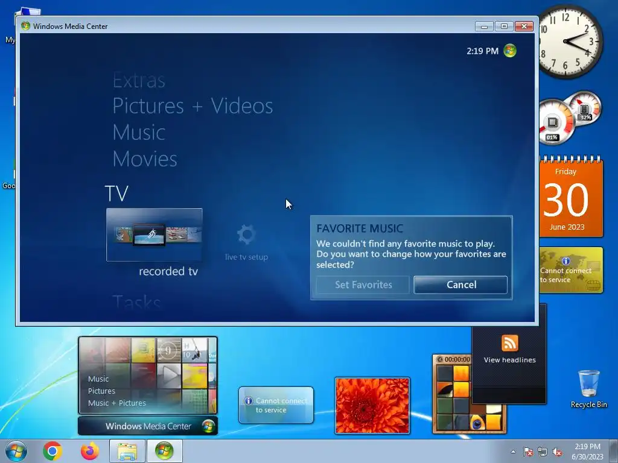This screenshot has height=463, width=618.
Task: Choose Set Favorites in the dialog
Action: (363, 285)
